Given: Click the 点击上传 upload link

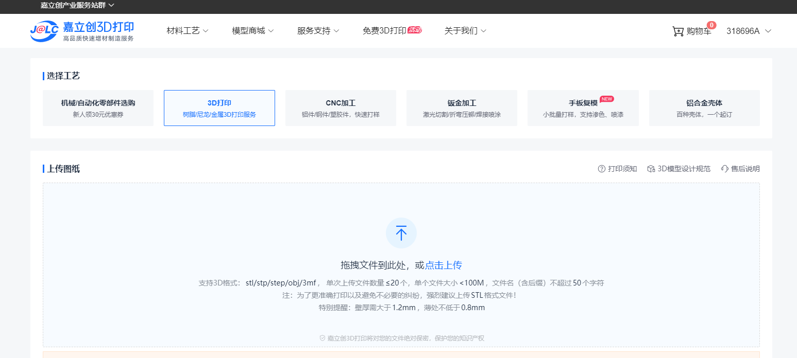Looking at the screenshot, I should (444, 265).
